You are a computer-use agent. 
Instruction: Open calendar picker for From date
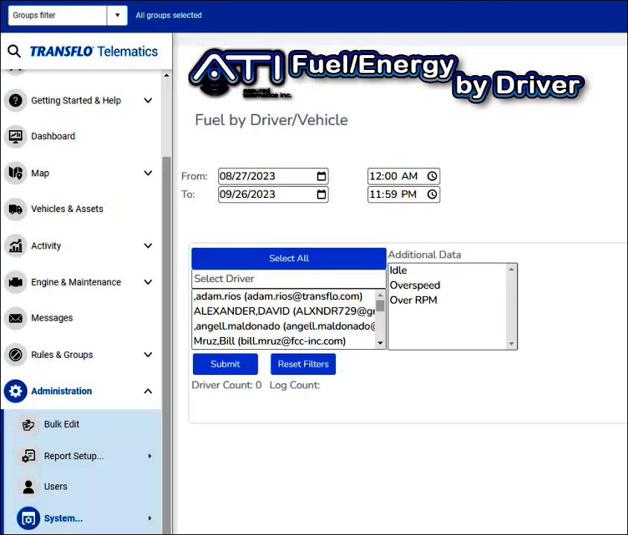(321, 176)
